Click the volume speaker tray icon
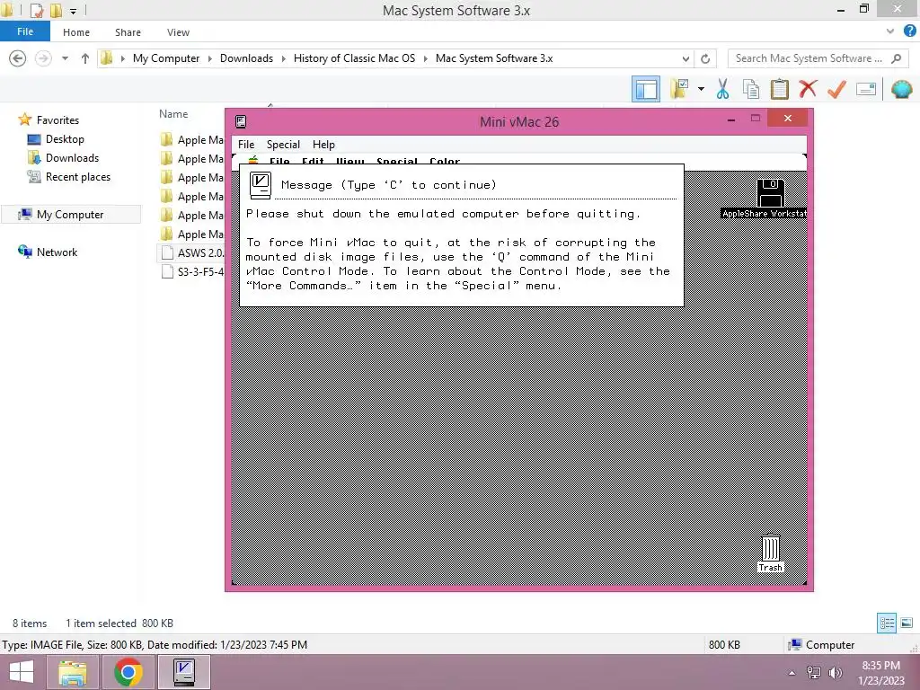This screenshot has height=690, width=920. tap(835, 673)
